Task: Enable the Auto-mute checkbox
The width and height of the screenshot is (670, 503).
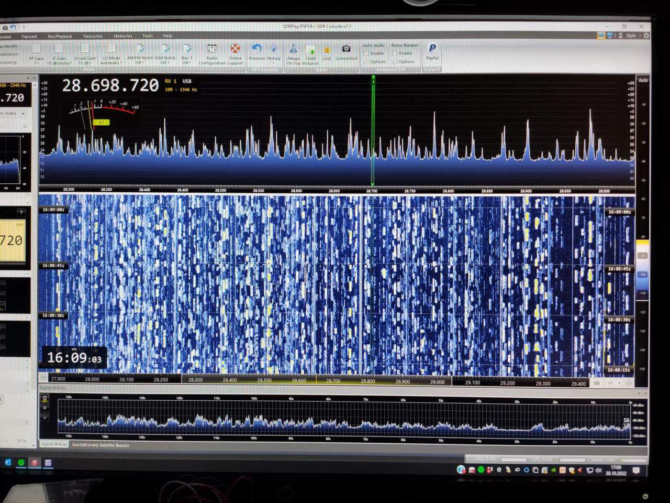Action: (366, 53)
